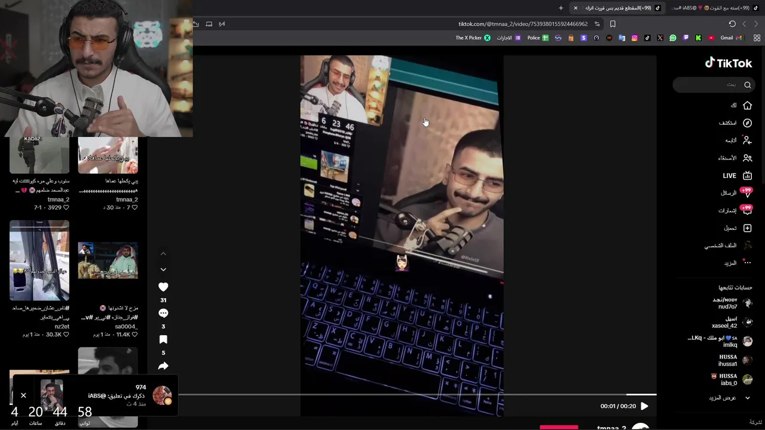
Task: Open the Twitch bookmark icon
Action: (x=686, y=38)
